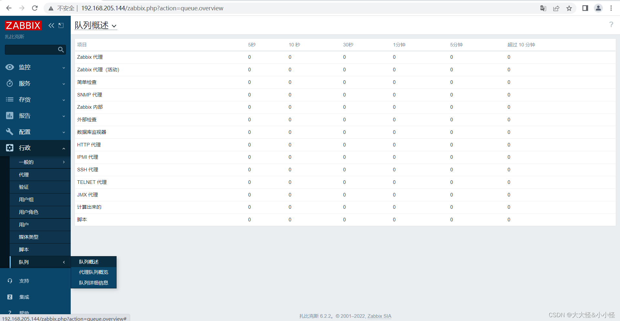
Task: Click the browser back arrow
Action: click(x=9, y=8)
